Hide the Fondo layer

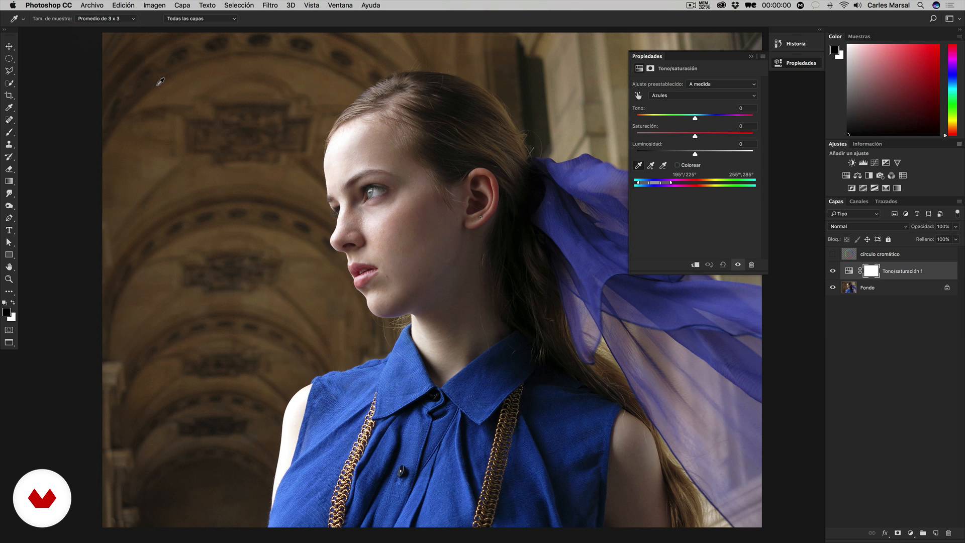833,288
